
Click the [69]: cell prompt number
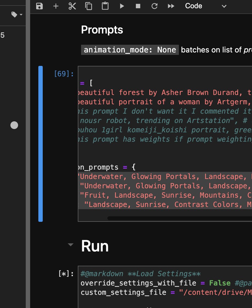click(64, 74)
